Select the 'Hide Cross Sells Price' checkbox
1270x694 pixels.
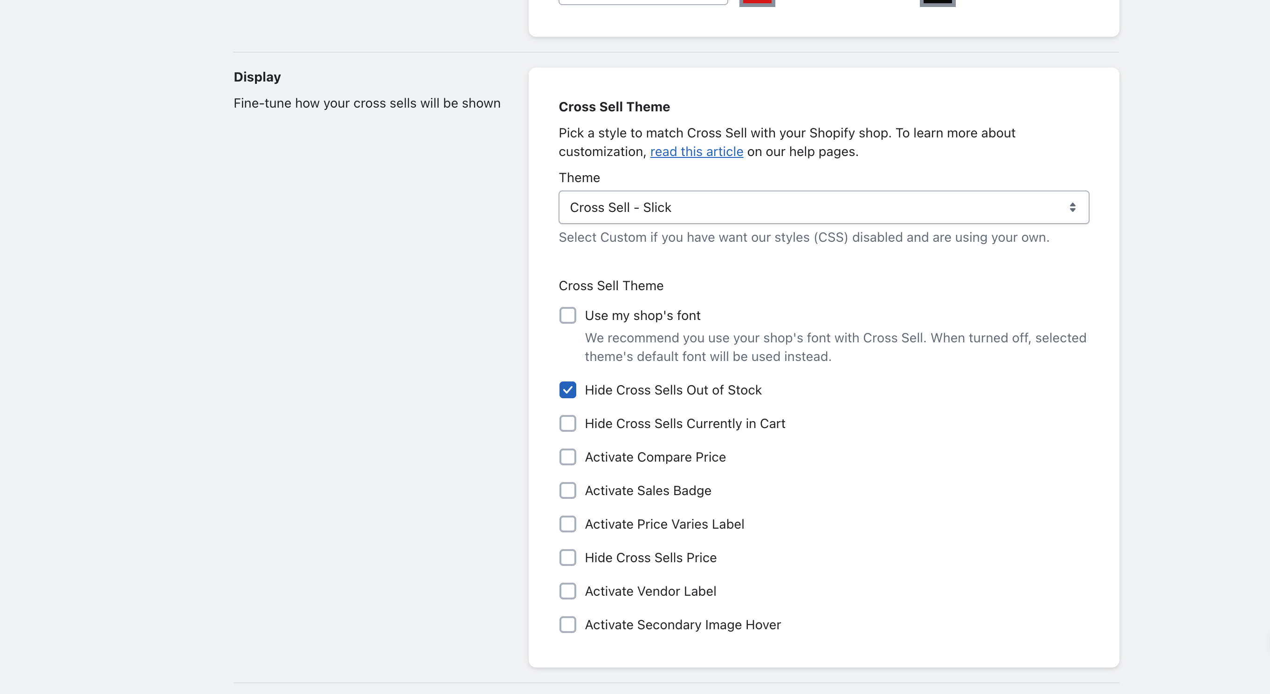[567, 558]
